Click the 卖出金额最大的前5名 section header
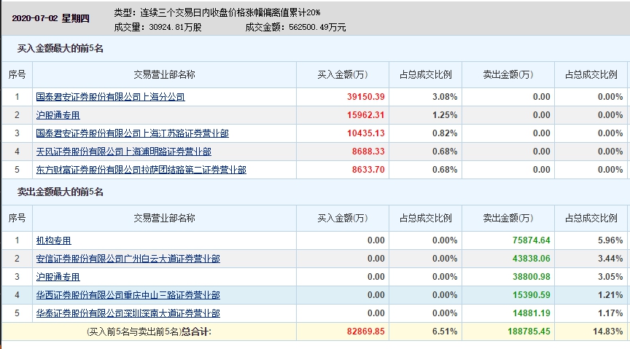630x349 pixels. pos(61,192)
